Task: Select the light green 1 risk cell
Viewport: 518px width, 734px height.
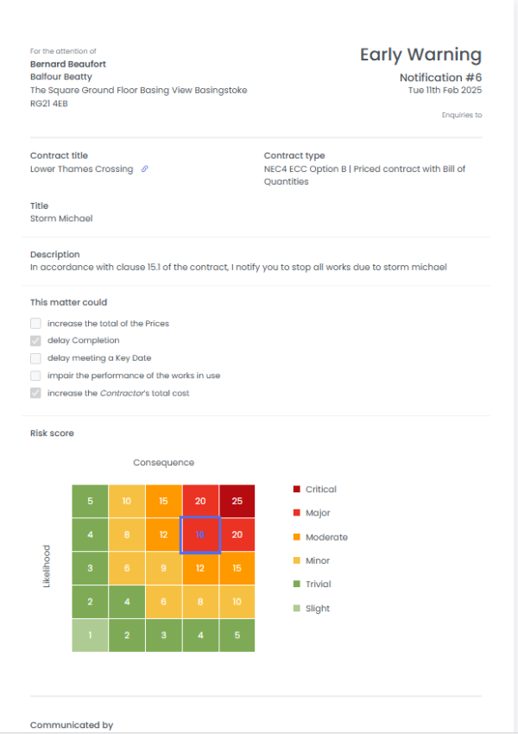Action: (90, 636)
